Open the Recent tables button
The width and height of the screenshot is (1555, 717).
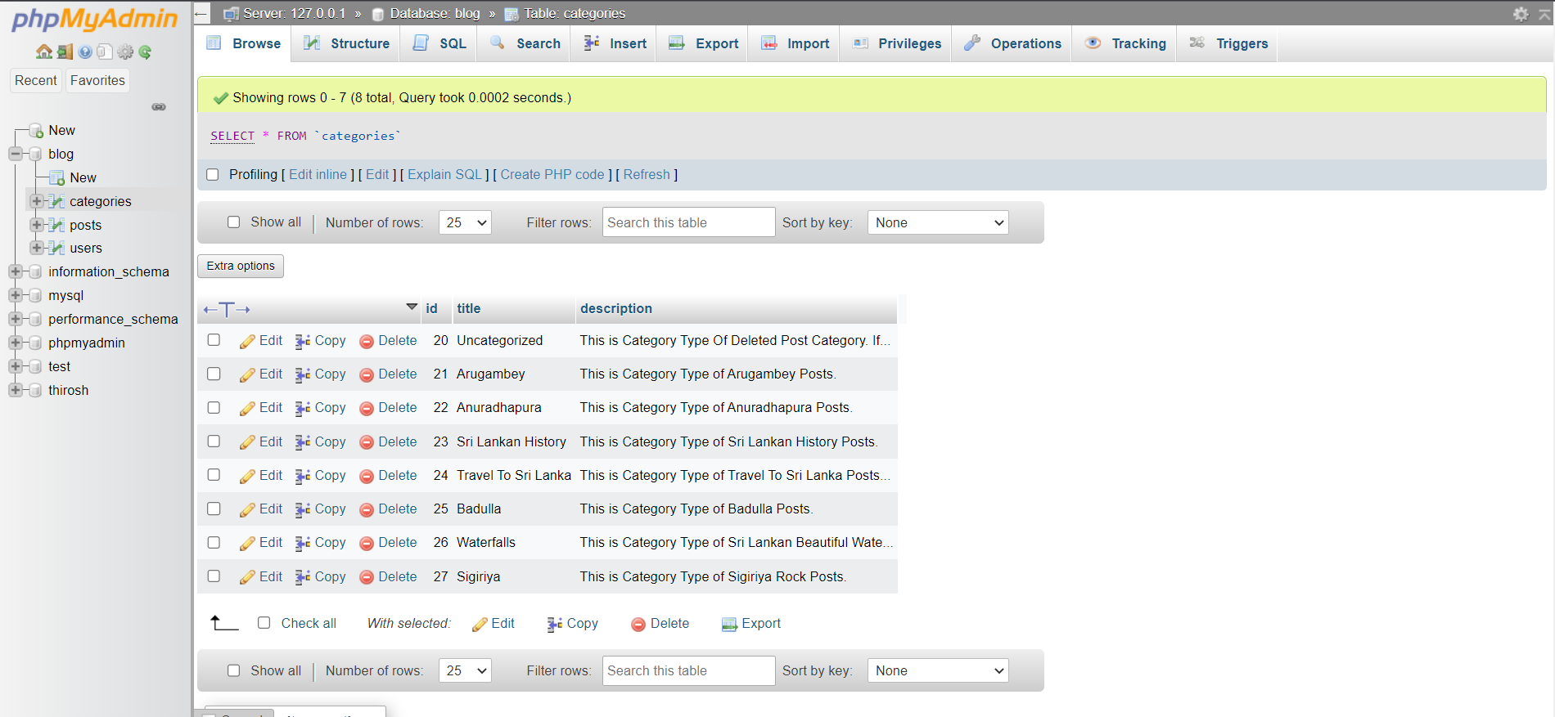click(36, 80)
